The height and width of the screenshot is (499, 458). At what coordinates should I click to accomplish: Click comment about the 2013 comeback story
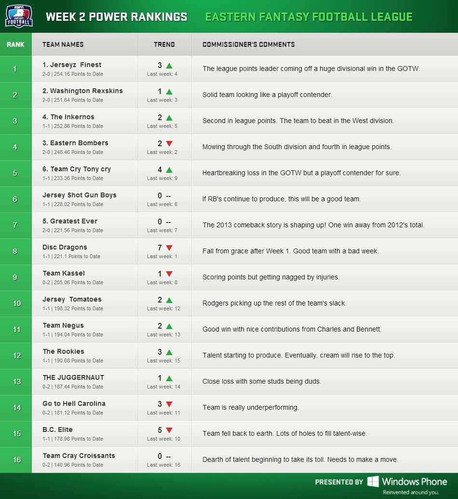(x=313, y=225)
